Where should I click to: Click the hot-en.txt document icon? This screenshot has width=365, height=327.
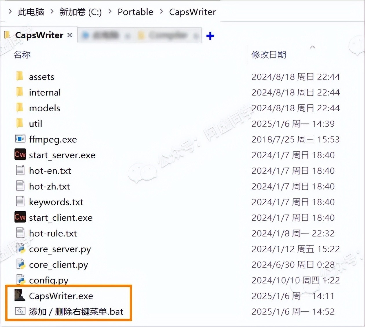[x=20, y=170]
